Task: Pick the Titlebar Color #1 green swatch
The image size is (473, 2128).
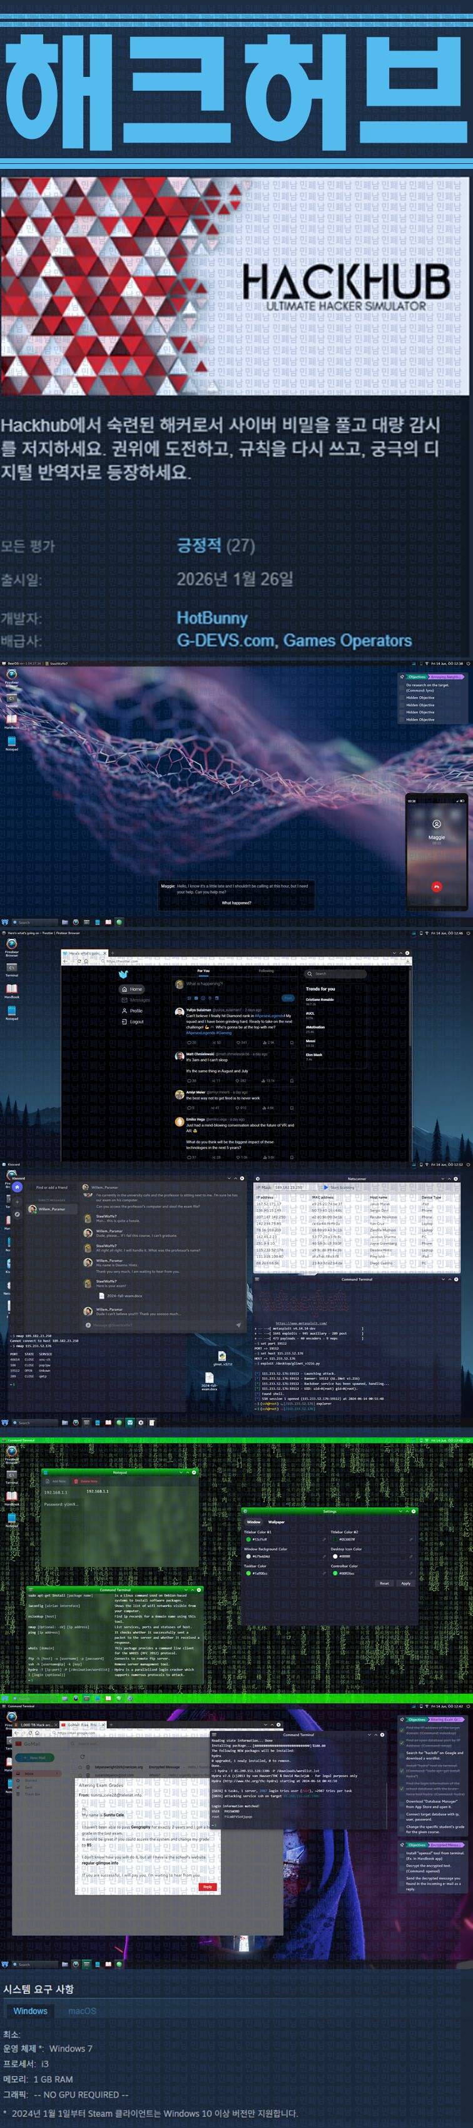Action: point(248,1540)
